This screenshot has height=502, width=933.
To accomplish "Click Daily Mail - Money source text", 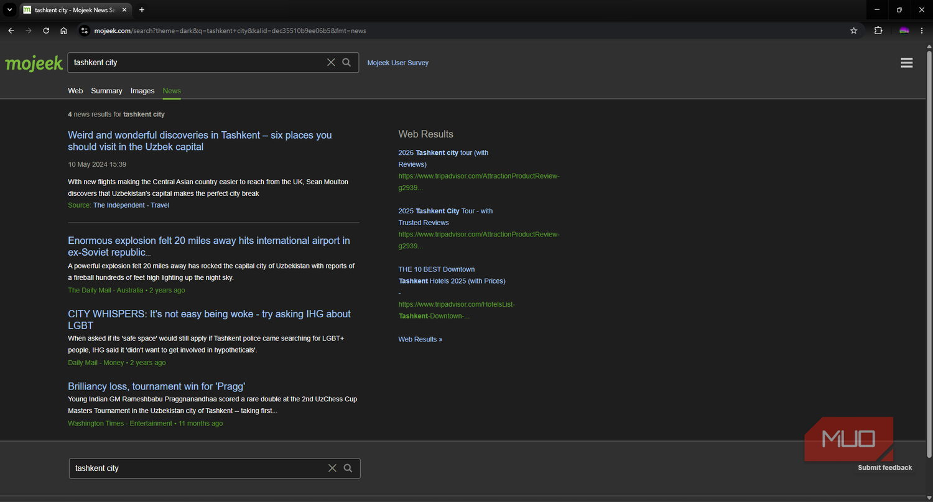I will click(x=96, y=363).
